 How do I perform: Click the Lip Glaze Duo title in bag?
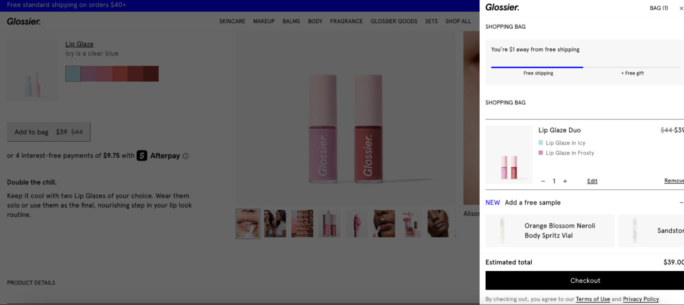click(x=560, y=130)
